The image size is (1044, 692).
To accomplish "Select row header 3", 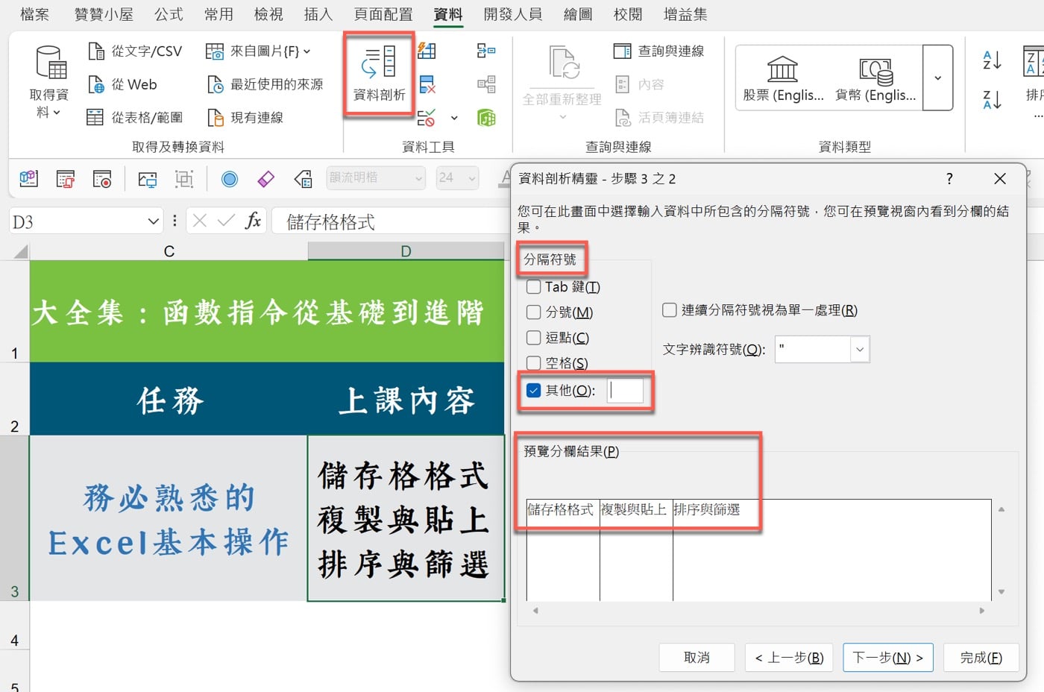I will [14, 518].
